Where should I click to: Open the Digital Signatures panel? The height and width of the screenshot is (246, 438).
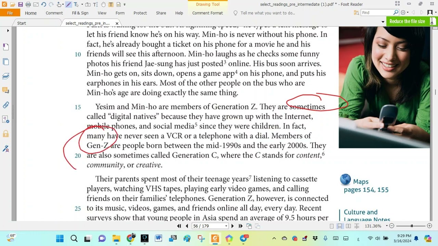(6, 149)
